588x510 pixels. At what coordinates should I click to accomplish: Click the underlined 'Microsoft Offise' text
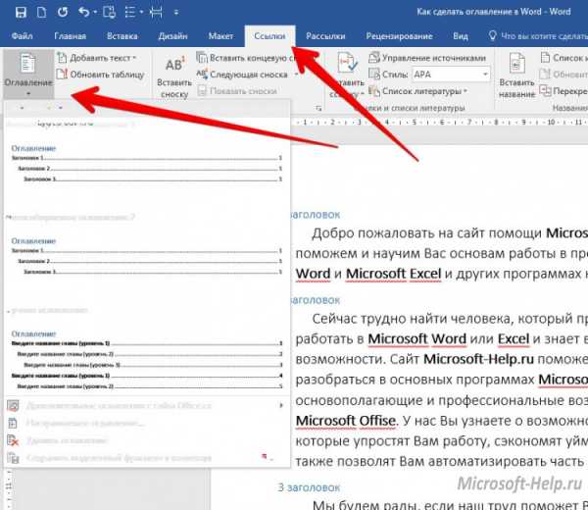[345, 421]
